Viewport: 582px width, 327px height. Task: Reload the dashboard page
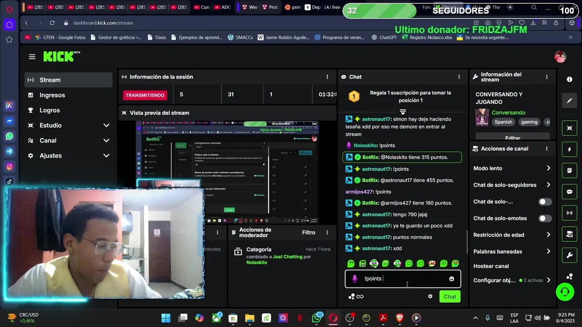52,23
